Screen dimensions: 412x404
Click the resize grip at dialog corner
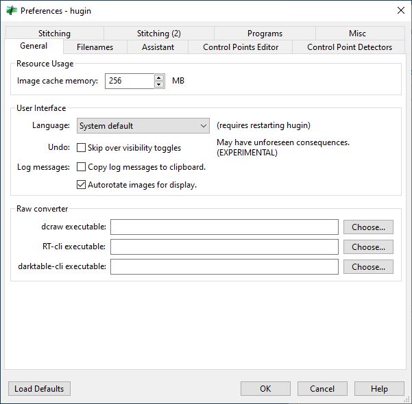tap(407, 399)
